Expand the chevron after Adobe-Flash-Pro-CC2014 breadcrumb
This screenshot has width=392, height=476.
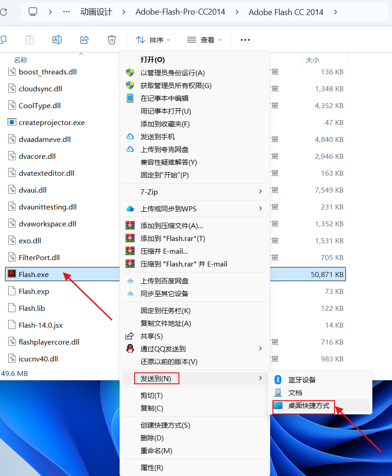(237, 12)
